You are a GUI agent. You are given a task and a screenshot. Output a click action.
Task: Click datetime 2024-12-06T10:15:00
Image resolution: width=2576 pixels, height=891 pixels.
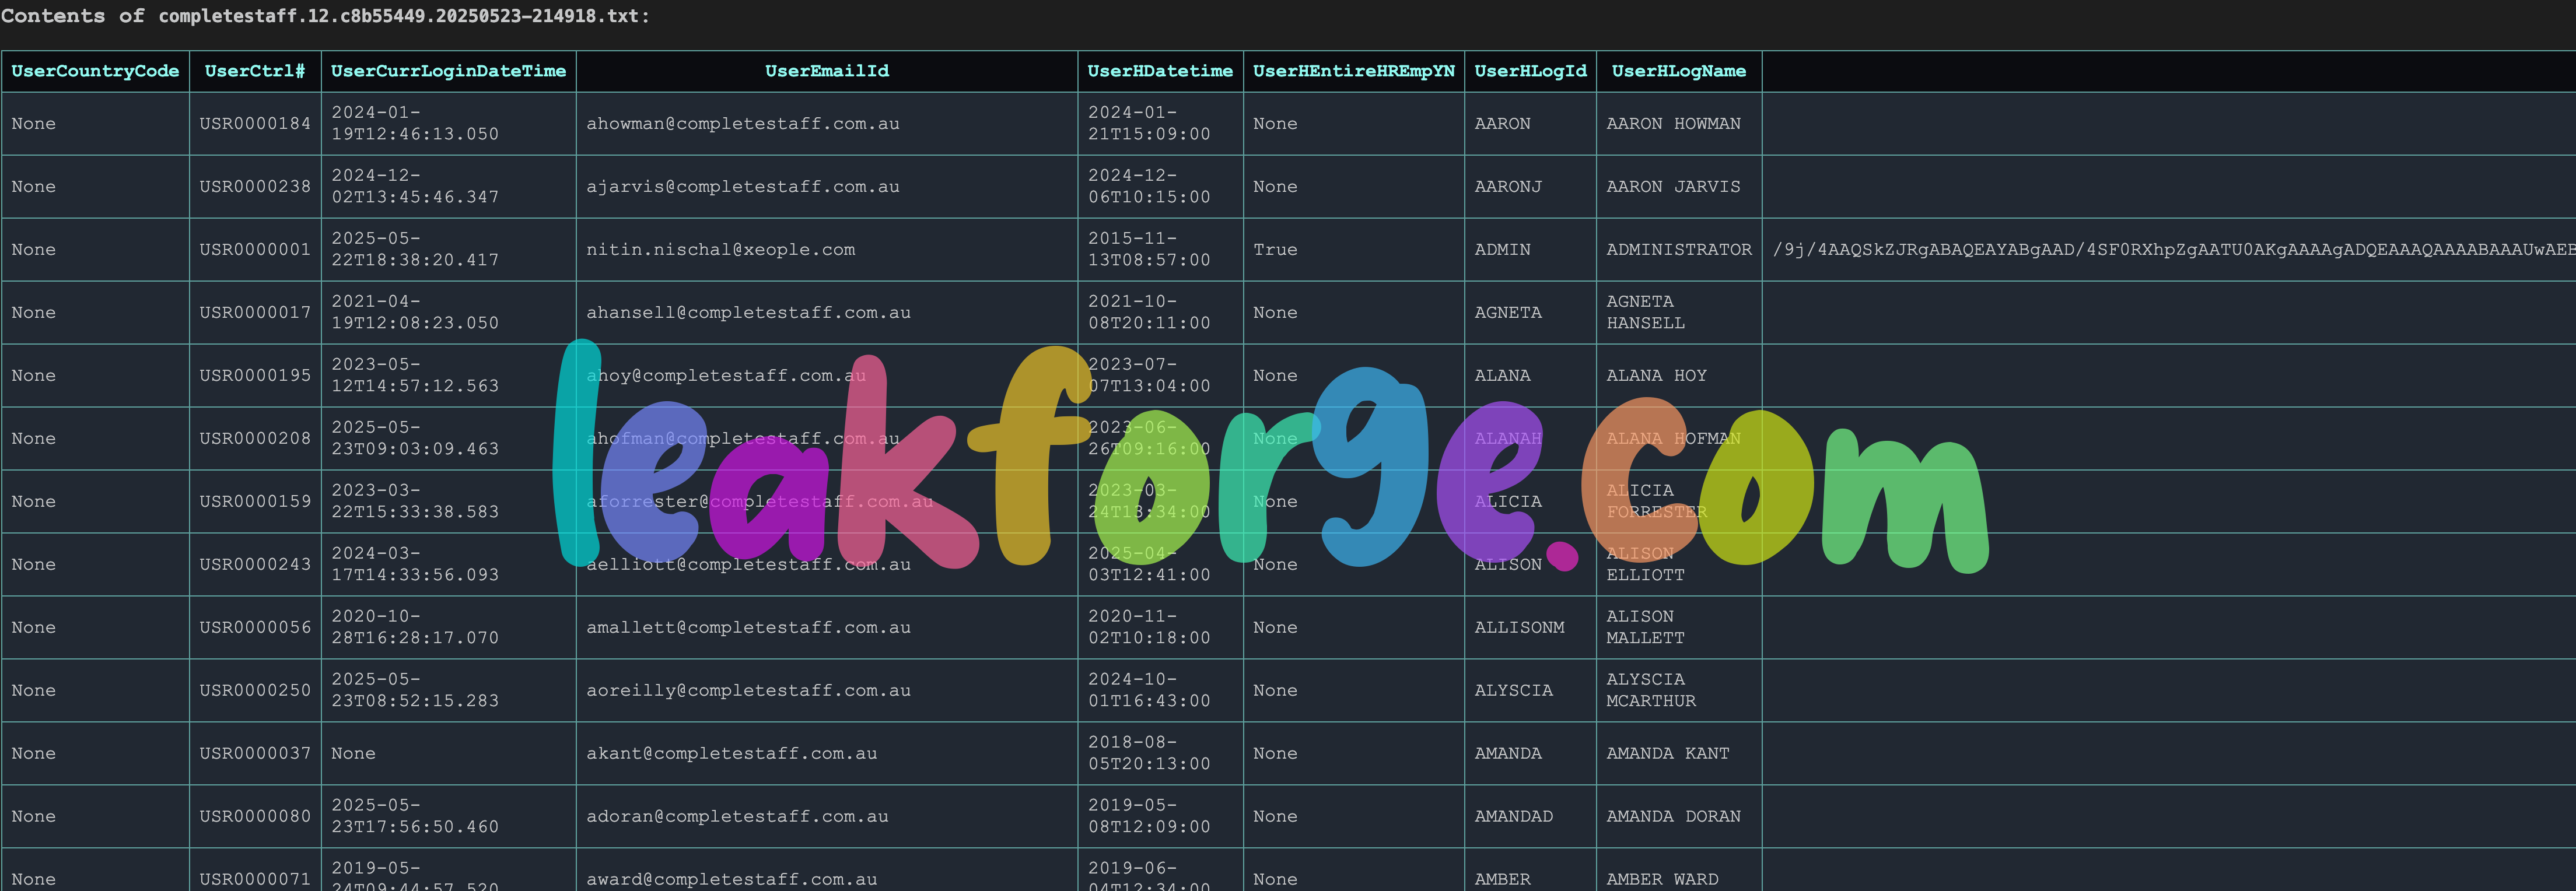(1149, 186)
